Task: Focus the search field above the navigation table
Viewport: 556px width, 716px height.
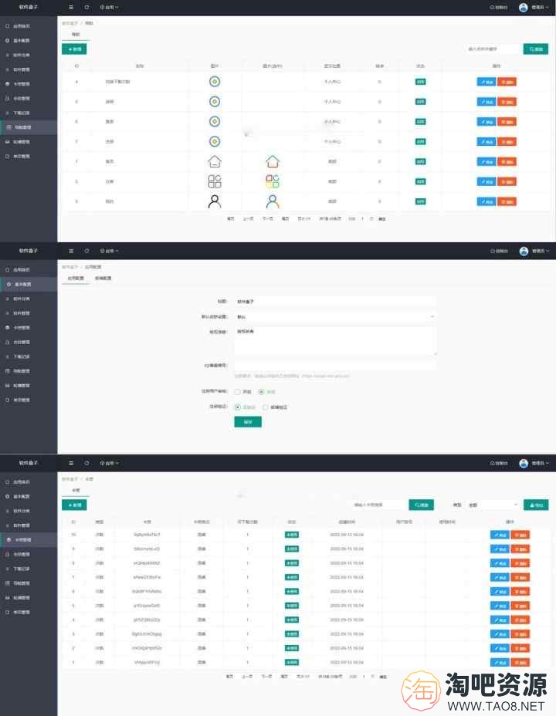Action: [493, 49]
